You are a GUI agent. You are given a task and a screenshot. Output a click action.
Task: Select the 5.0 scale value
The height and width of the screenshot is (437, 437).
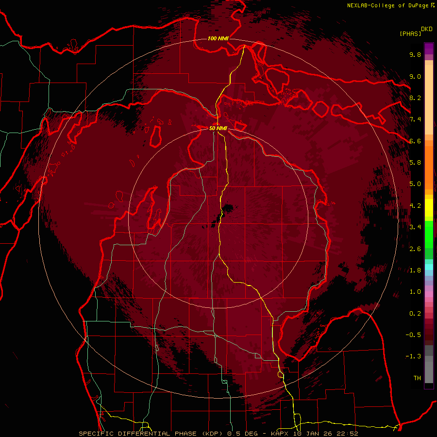tap(415, 184)
